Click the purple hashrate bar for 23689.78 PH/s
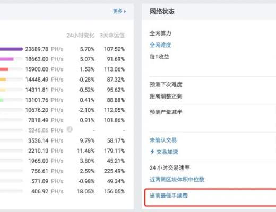Image resolution: width=276 pixels, height=212 pixels. tap(11, 49)
